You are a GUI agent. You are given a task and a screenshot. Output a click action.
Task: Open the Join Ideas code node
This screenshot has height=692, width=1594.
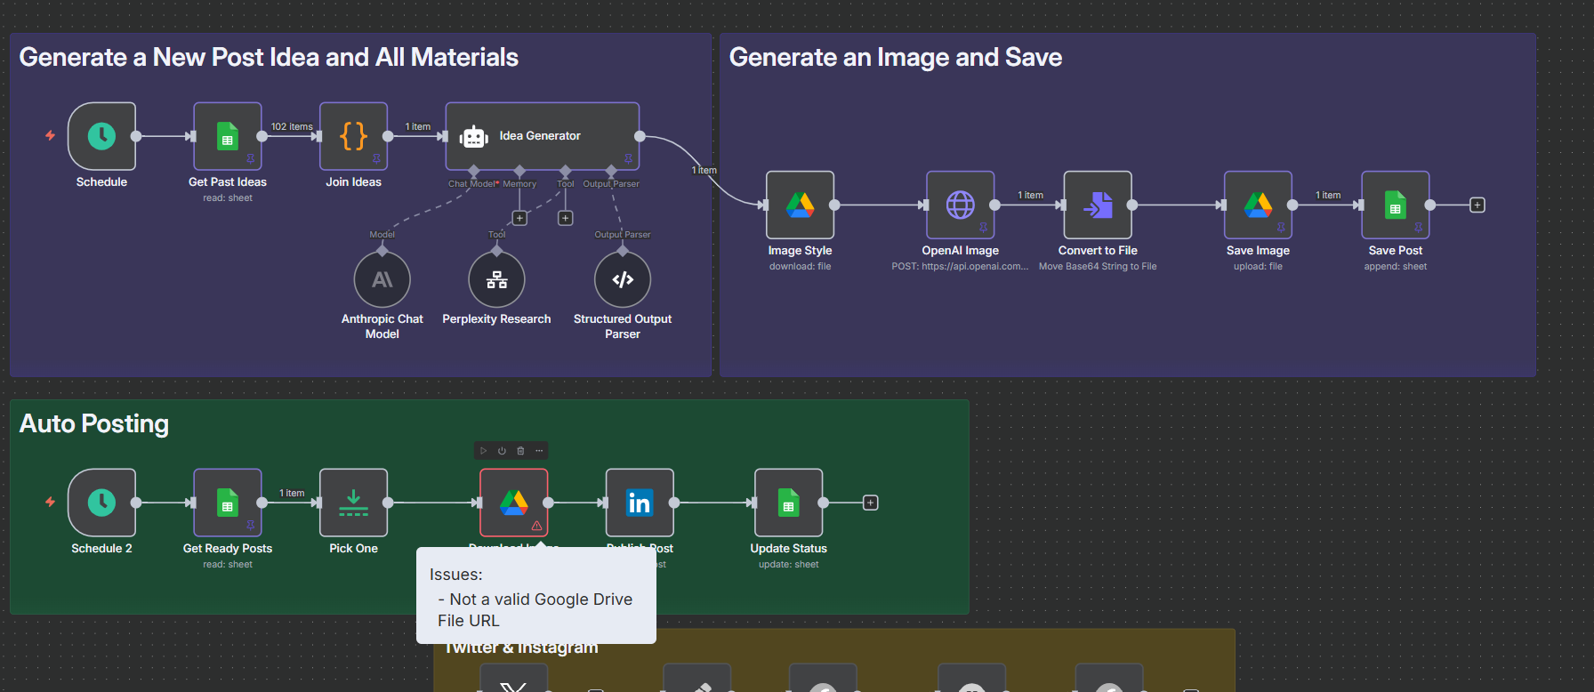(x=353, y=136)
